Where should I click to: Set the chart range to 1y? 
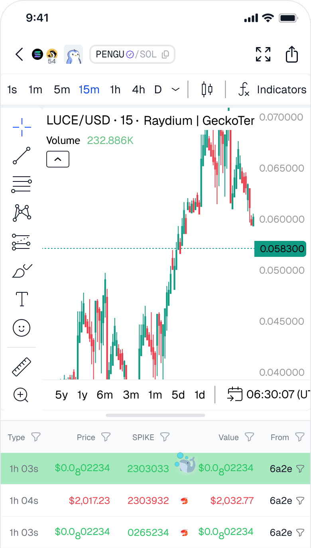click(x=82, y=395)
